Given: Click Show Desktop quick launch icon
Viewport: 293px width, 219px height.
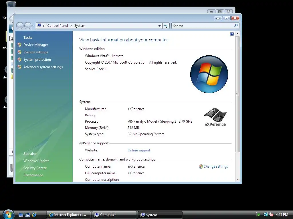Looking at the screenshot, I should pyautogui.click(x=21, y=215).
